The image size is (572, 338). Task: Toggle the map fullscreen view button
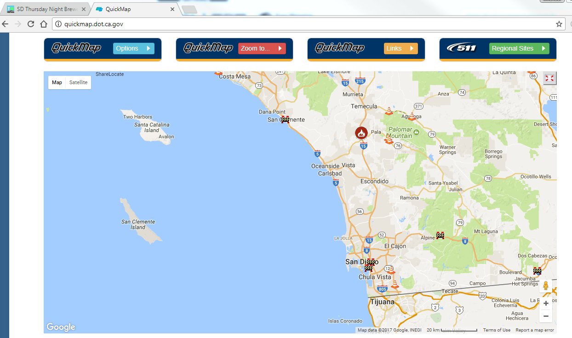coord(549,78)
